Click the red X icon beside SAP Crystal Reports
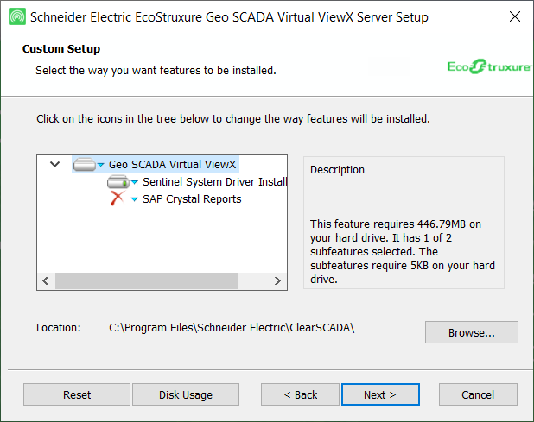This screenshot has height=422, width=534. click(118, 199)
